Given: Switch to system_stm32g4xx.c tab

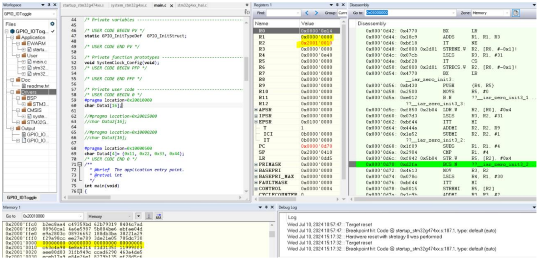Looking at the screenshot, I should [129, 6].
